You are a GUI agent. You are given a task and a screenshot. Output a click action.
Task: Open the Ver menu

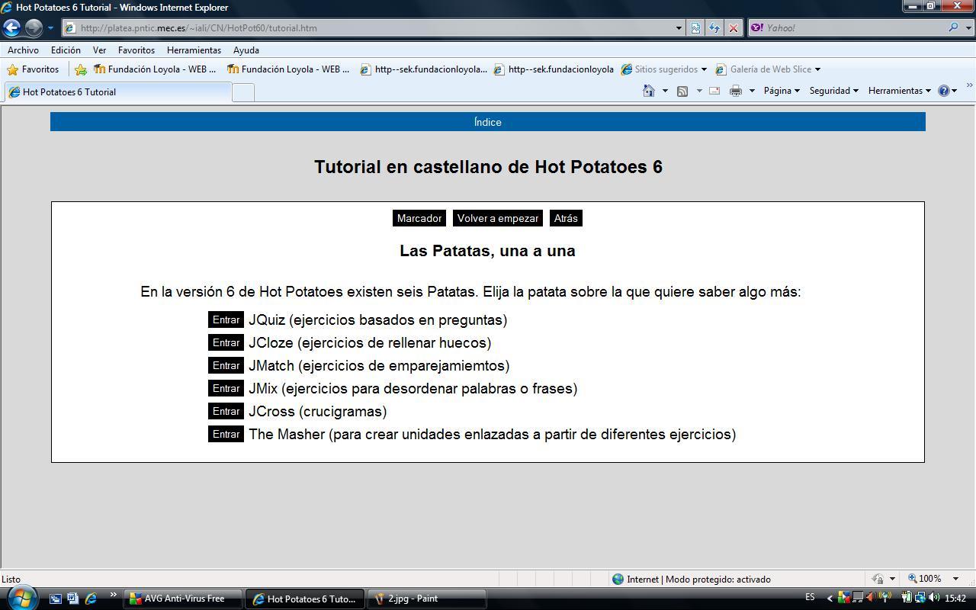99,50
